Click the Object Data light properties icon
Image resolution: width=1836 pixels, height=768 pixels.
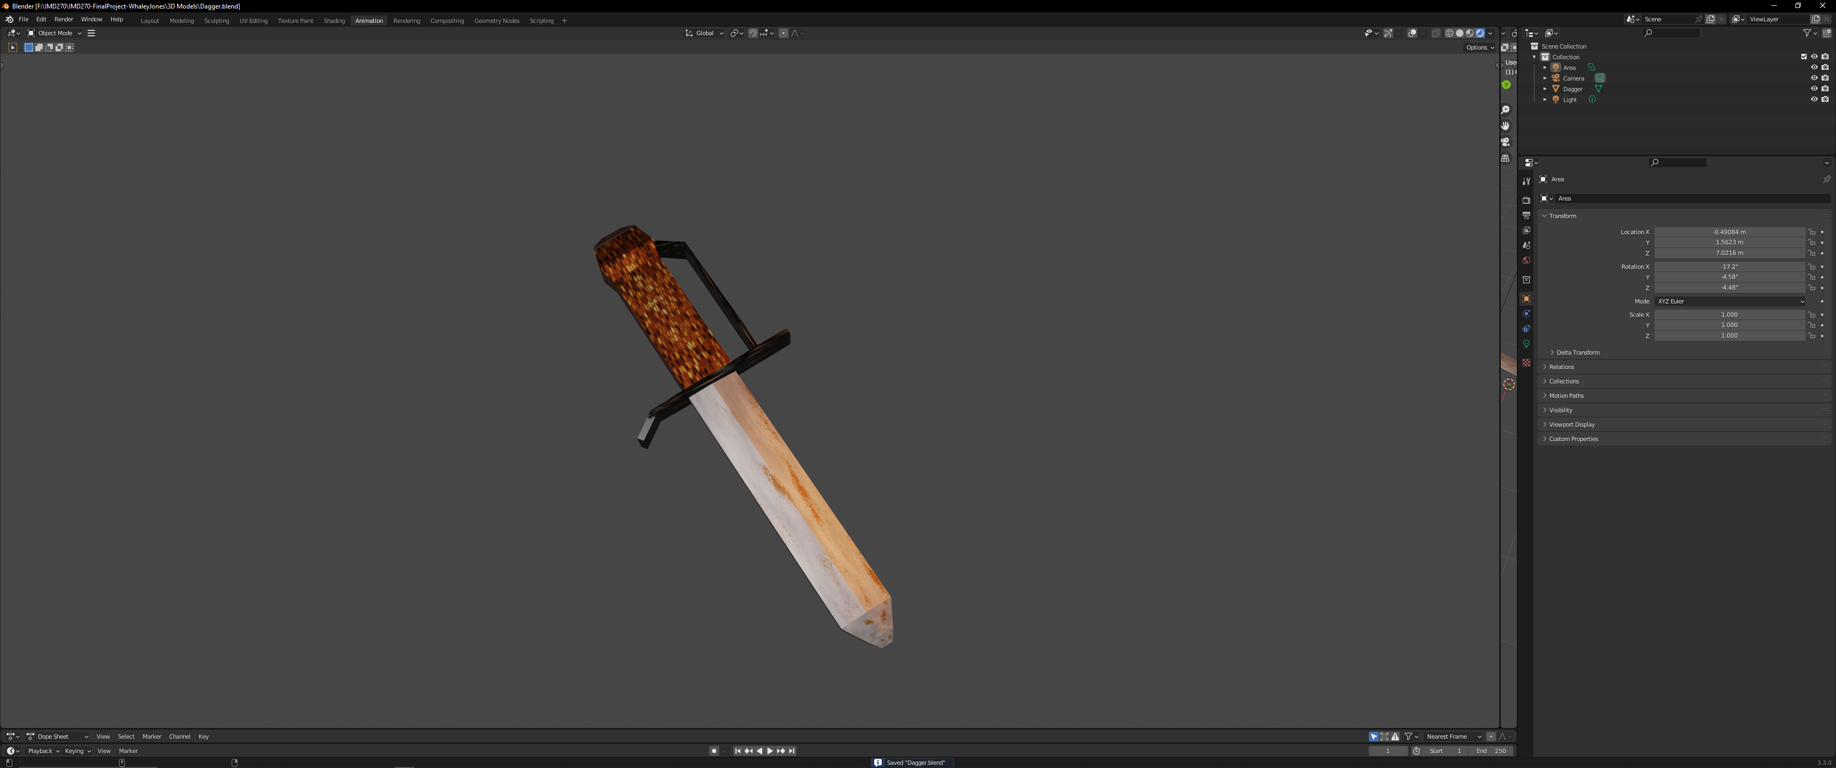(x=1526, y=344)
